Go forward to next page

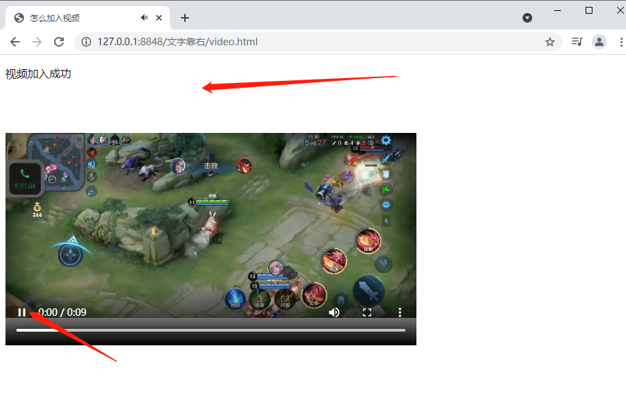[37, 42]
